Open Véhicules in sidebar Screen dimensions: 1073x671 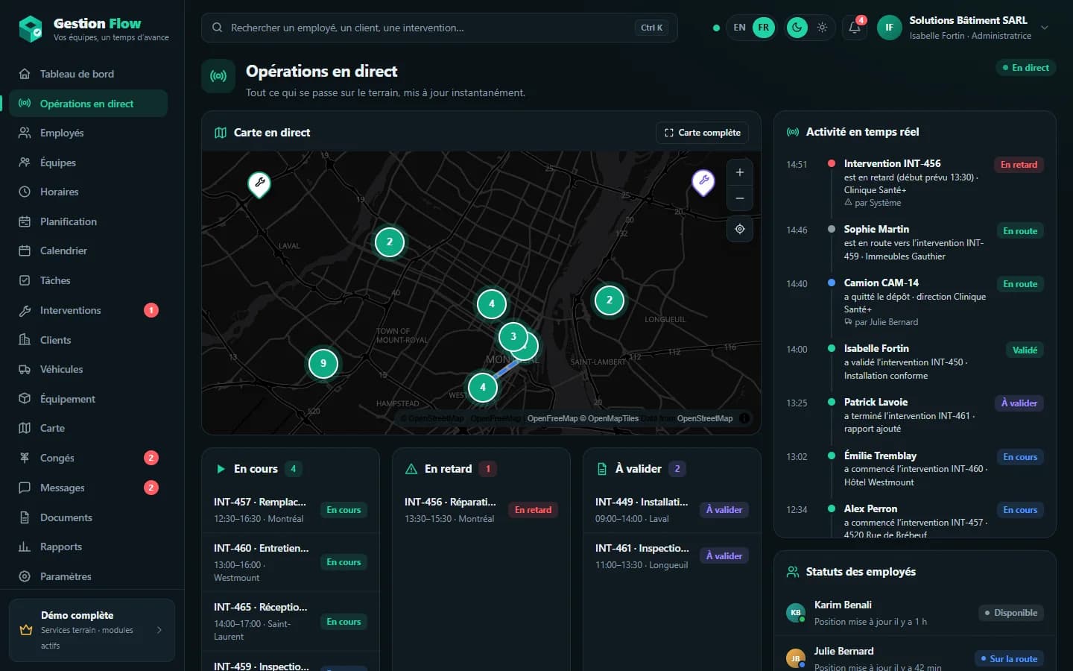pos(88,369)
